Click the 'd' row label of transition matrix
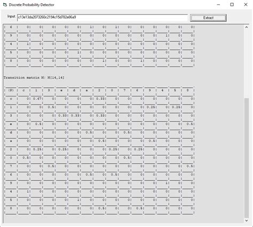Image resolution: width=253 pixels, height=227 pixels. (x=11, y=132)
